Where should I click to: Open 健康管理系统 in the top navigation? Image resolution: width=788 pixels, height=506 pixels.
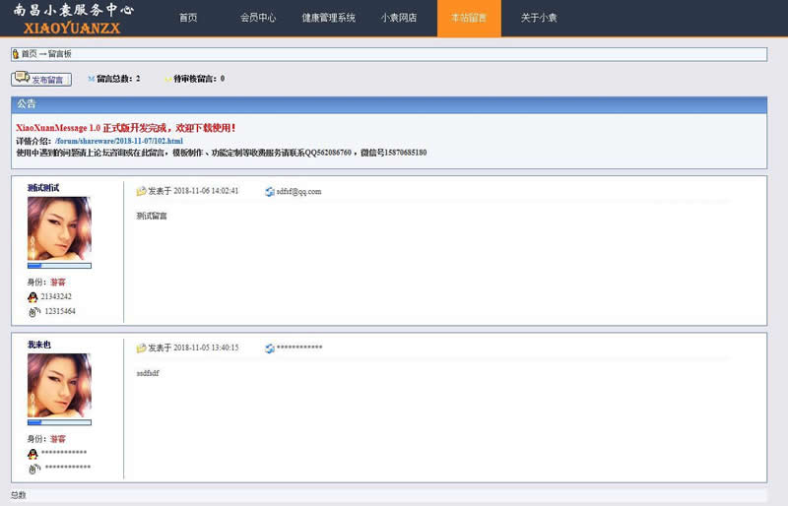(x=328, y=18)
